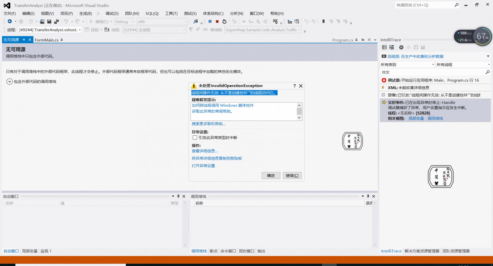The image size is (493, 266).
Task: Click the IntelliTrace 搜索 input field
Action: [x=433, y=72]
